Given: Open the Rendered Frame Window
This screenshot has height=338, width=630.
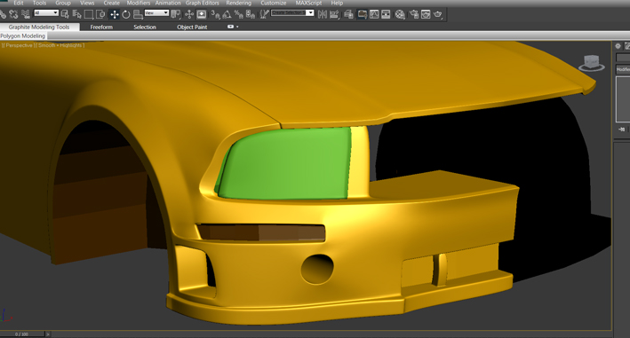Looking at the screenshot, I should click(x=426, y=14).
